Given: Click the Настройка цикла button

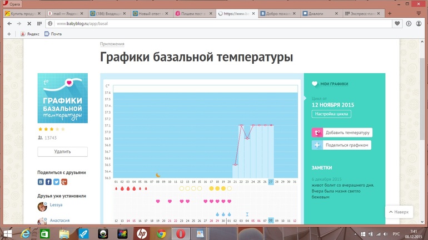Looking at the screenshot, I should tap(331, 114).
